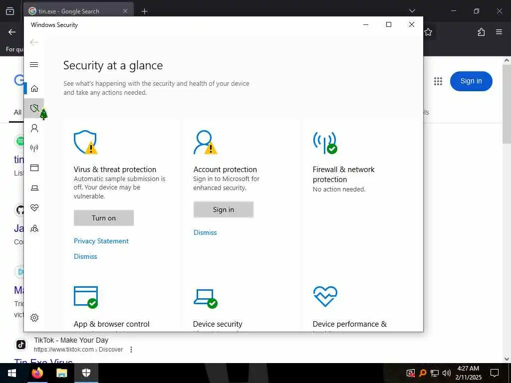Image resolution: width=511 pixels, height=383 pixels.
Task: Bookmark the page with the star icon
Action: click(428, 32)
